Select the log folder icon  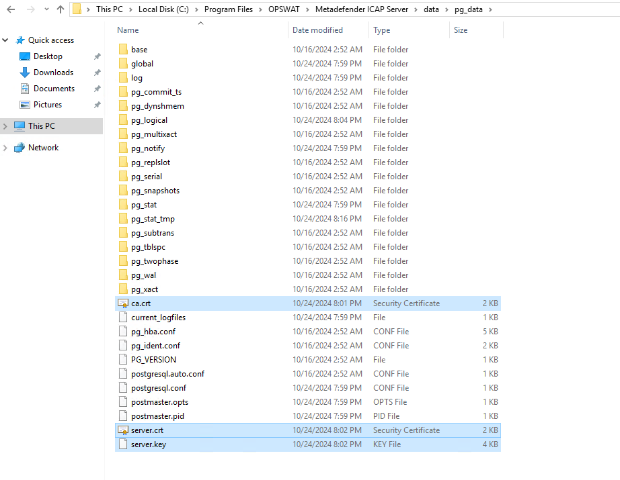pyautogui.click(x=123, y=78)
